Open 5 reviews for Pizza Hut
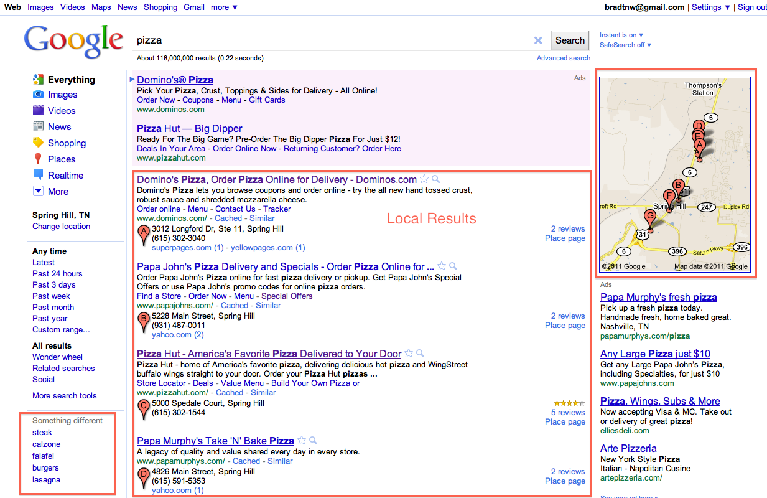Screen dimensions: 767x498 568,413
